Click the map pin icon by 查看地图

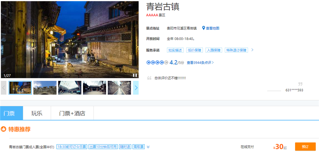click(x=203, y=28)
